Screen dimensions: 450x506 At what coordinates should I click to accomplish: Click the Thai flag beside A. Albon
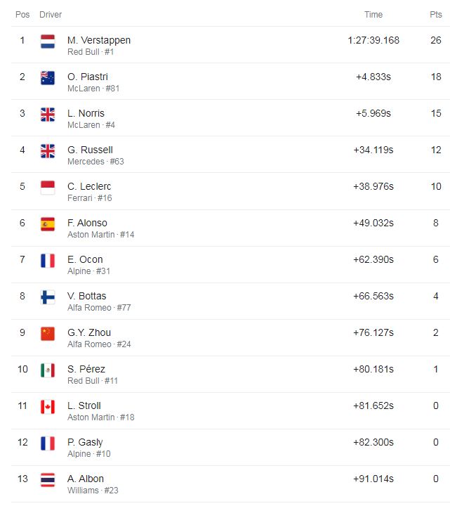pyautogui.click(x=48, y=480)
